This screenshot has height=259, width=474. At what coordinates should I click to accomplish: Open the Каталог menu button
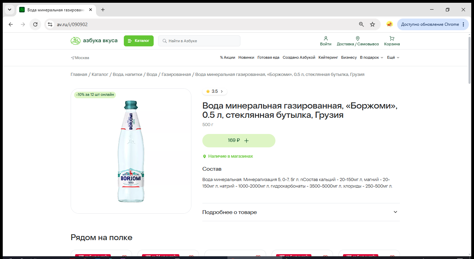pyautogui.click(x=139, y=41)
